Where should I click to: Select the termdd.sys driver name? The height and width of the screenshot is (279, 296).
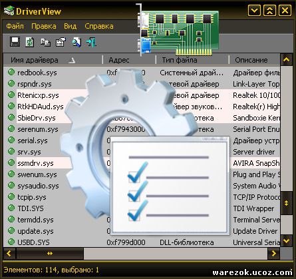coord(35,220)
